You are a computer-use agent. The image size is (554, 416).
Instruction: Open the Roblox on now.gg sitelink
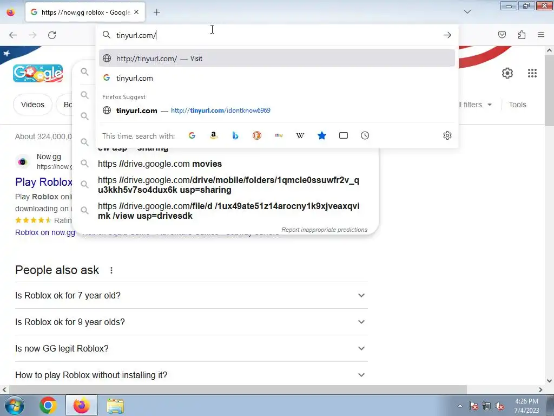click(45, 232)
